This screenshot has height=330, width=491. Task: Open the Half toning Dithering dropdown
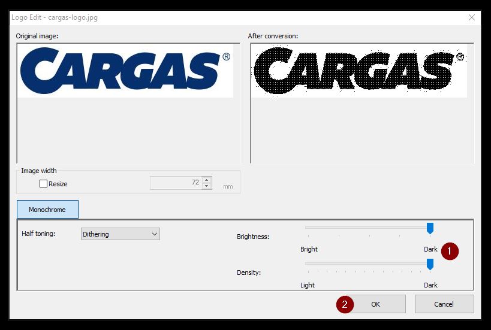click(x=121, y=234)
